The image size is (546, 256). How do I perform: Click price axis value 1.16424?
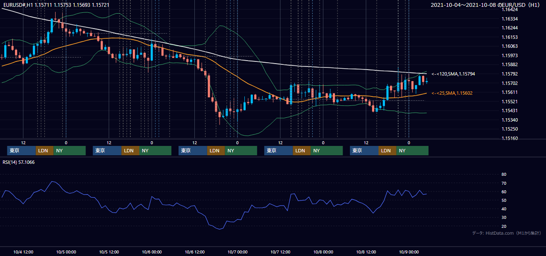509,9
